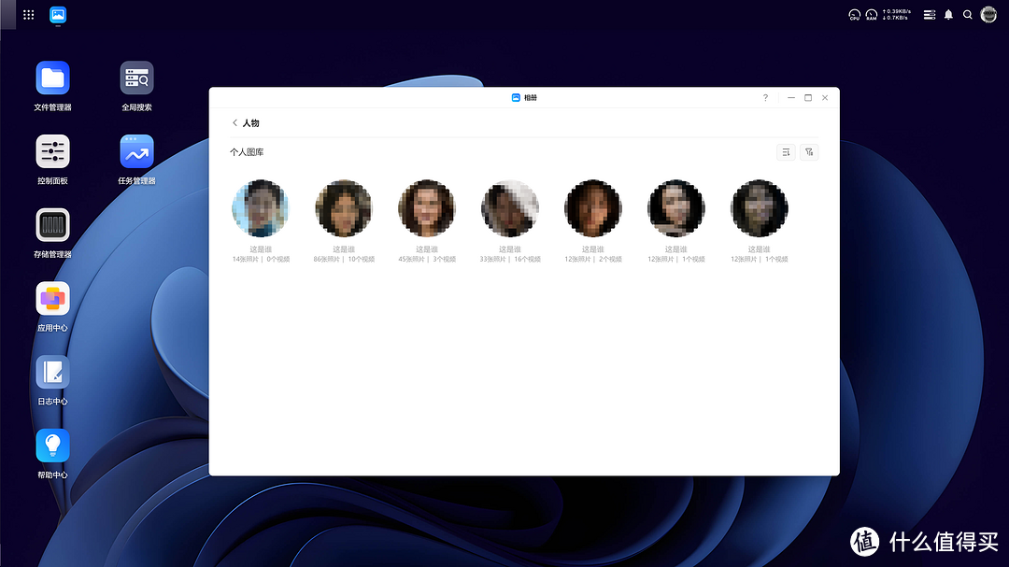Image resolution: width=1009 pixels, height=567 pixels.
Task: Open the filter options next to sort
Action: click(x=809, y=152)
